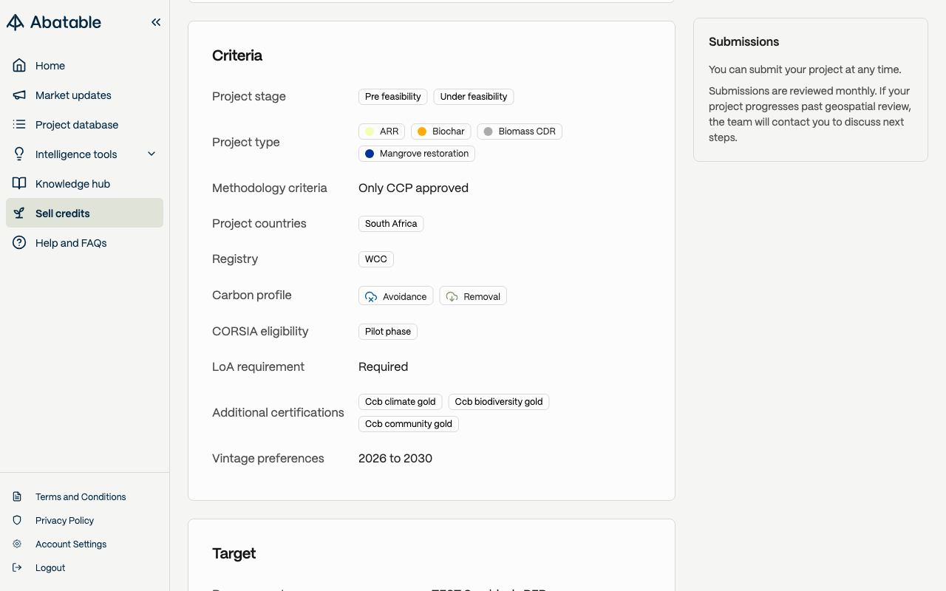Click the Home house icon
The height and width of the screenshot is (591, 946).
click(x=19, y=66)
